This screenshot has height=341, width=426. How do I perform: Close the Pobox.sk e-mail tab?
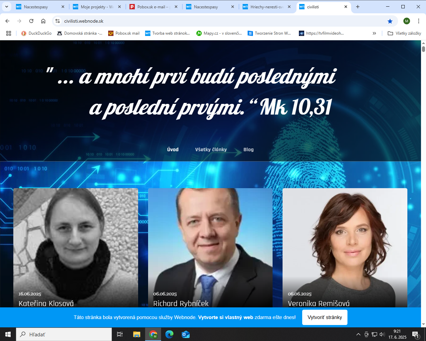tap(176, 7)
